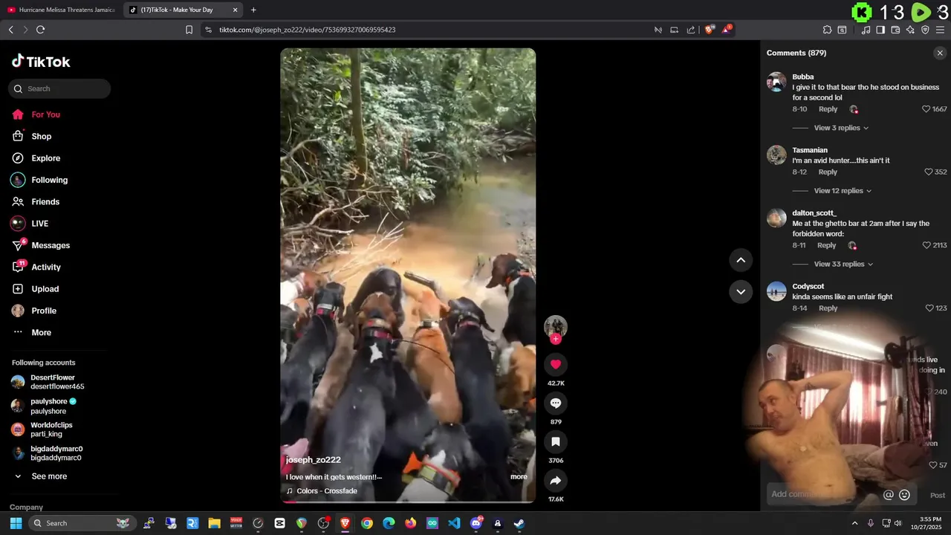Open the media control music note icon

pos(866,30)
